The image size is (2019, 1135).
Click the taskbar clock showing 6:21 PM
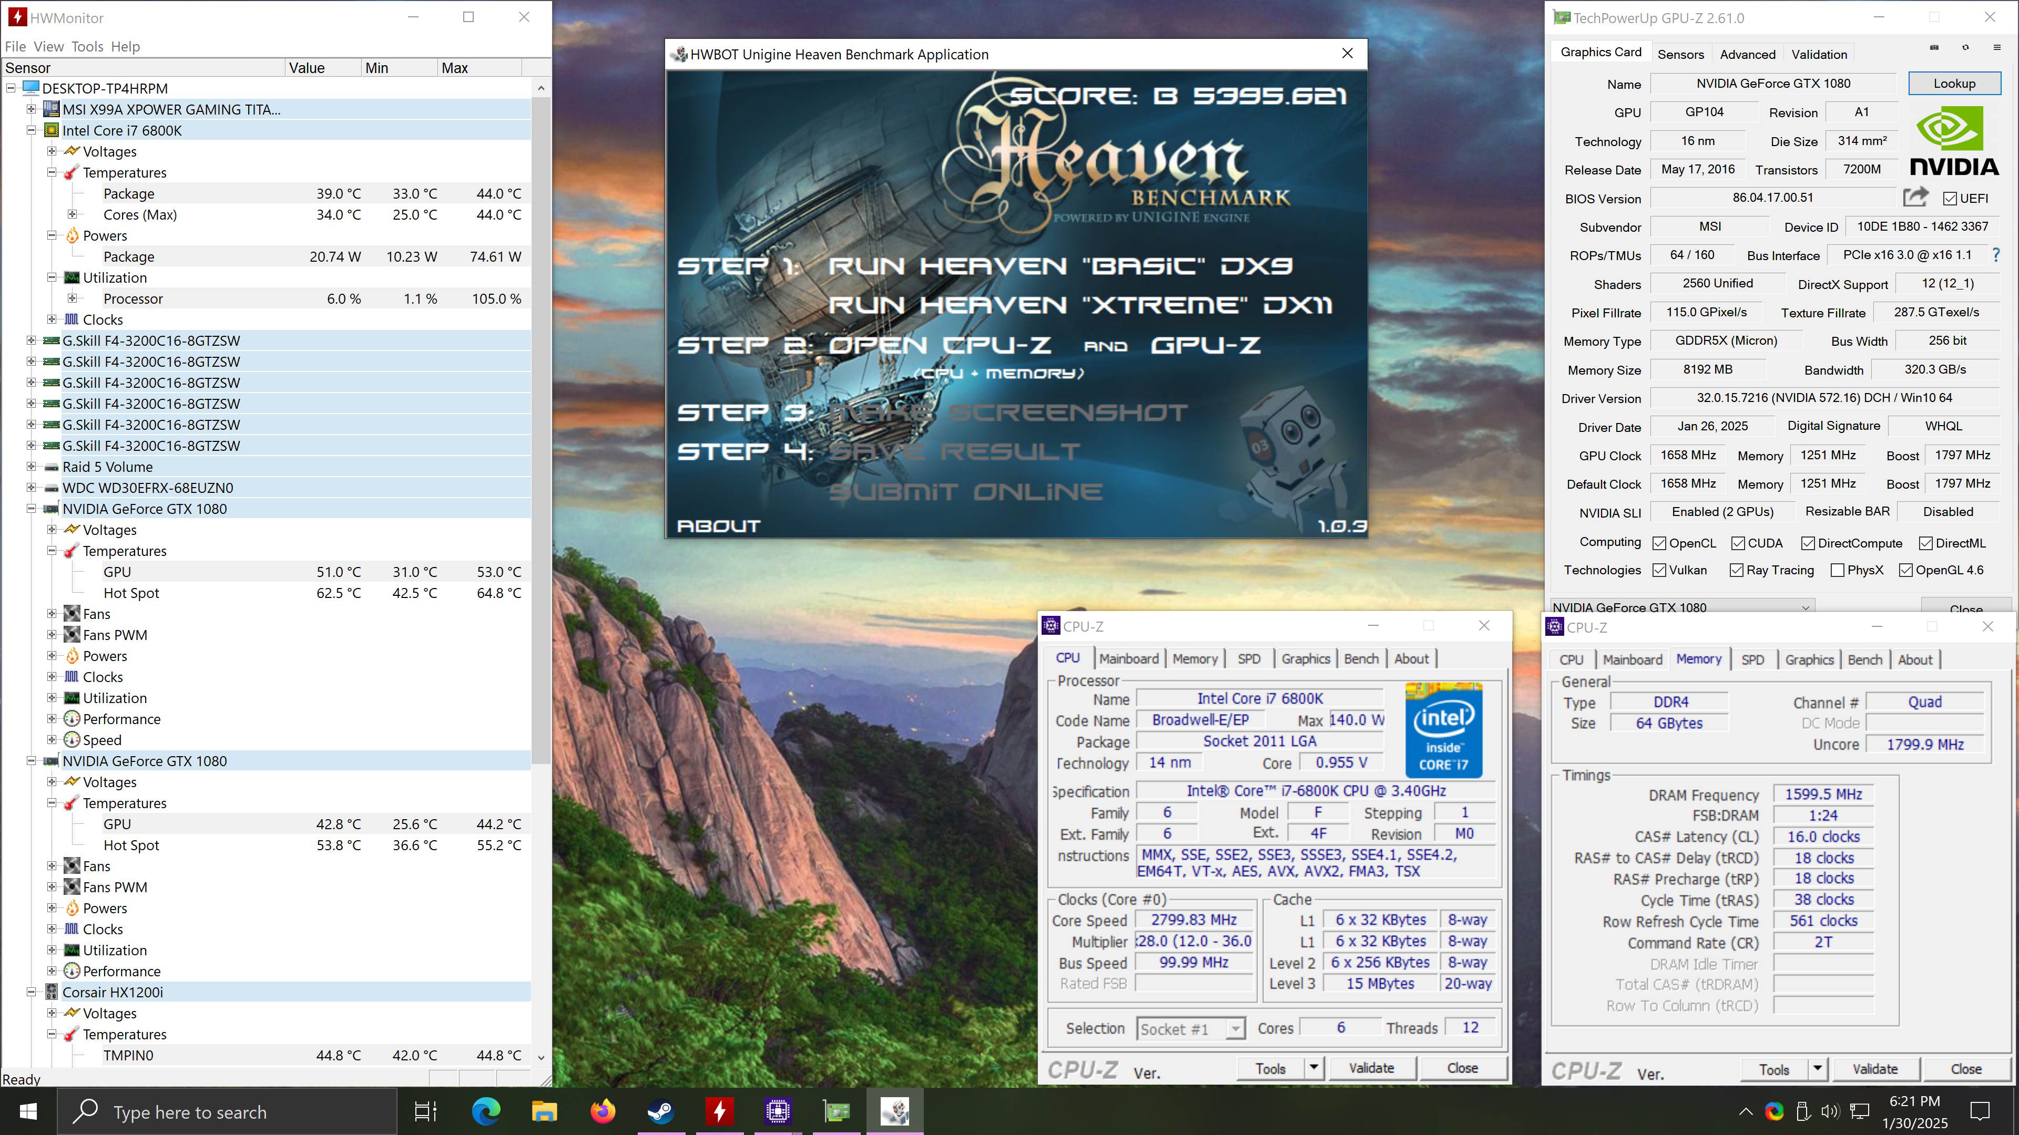coord(1915,1100)
